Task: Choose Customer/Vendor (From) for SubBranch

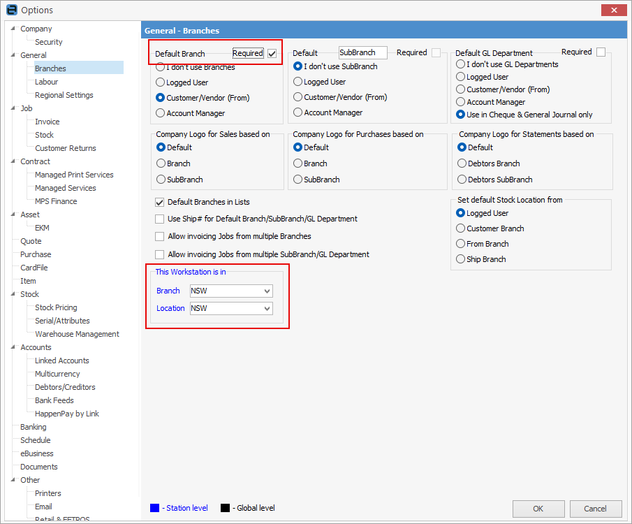Action: [298, 97]
